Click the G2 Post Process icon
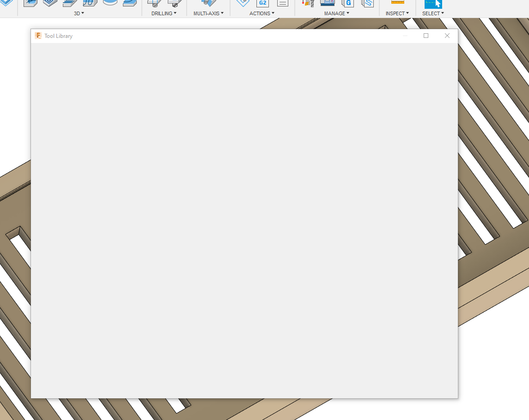 (262, 3)
